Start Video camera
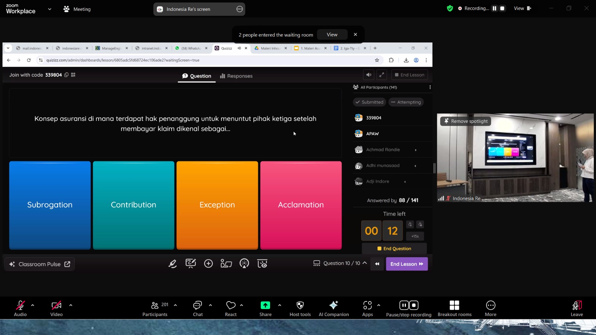Viewport: 596px width, 335px height. coord(56,309)
